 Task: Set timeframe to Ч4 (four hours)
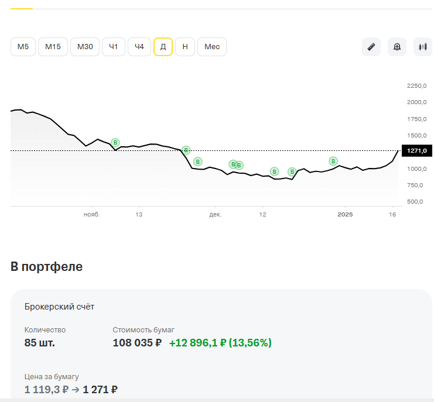pyautogui.click(x=139, y=47)
